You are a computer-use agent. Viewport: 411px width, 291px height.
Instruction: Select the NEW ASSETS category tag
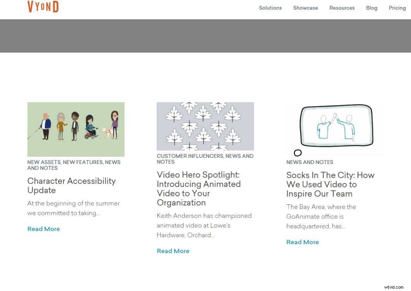click(44, 162)
